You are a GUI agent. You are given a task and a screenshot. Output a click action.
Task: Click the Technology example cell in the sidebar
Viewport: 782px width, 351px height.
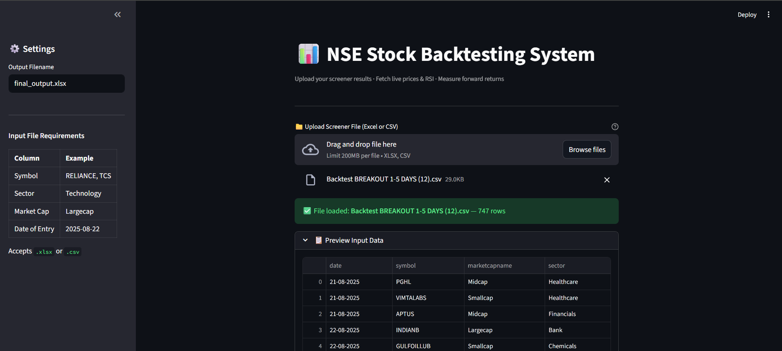click(88, 193)
